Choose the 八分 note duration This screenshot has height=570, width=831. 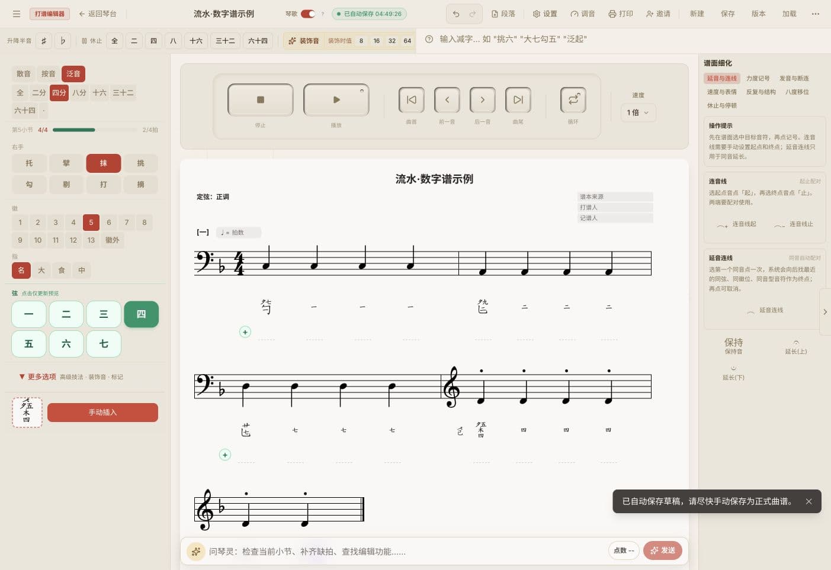[79, 93]
